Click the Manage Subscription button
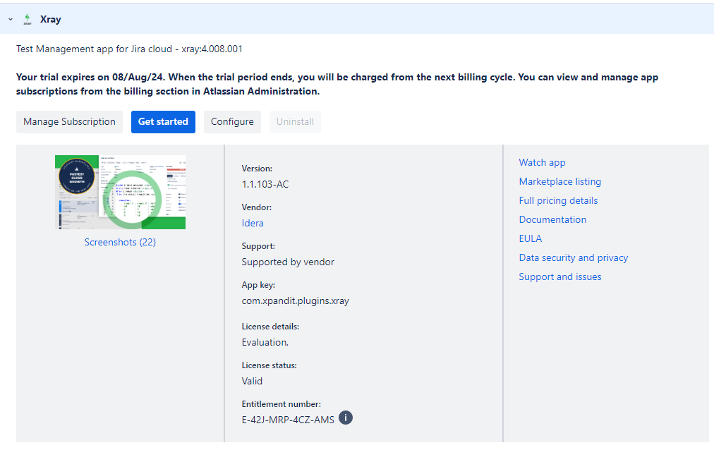 (x=69, y=121)
